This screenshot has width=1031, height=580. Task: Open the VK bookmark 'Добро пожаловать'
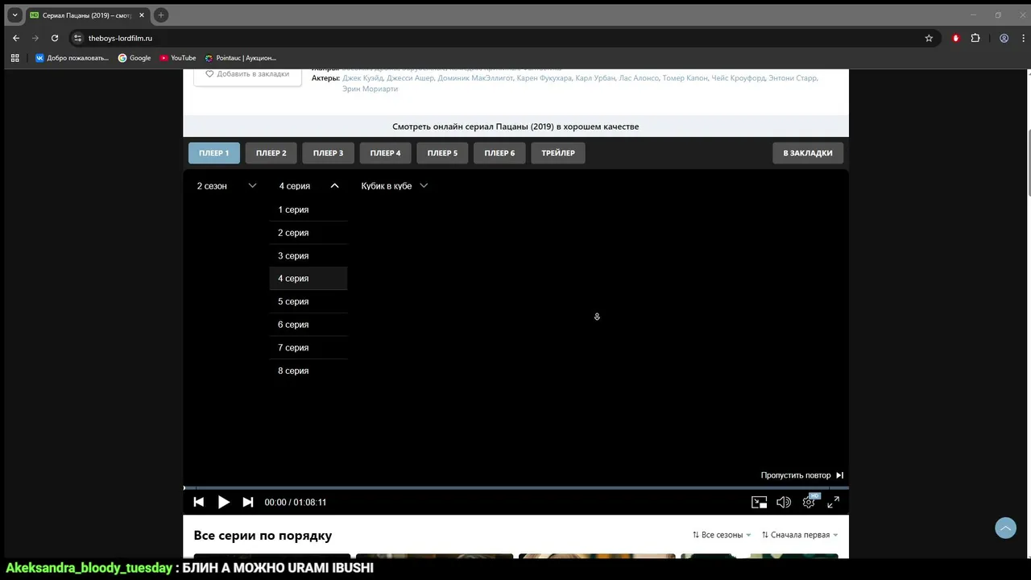(72, 58)
